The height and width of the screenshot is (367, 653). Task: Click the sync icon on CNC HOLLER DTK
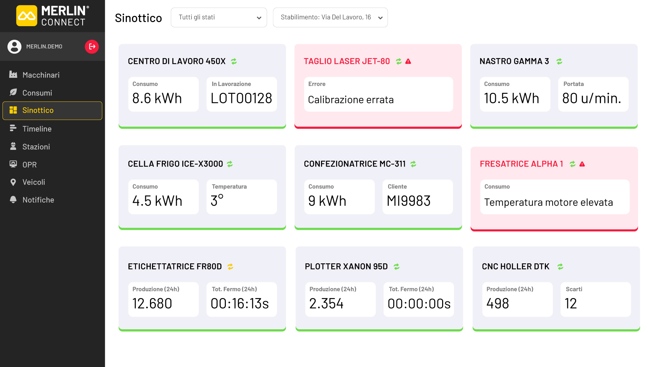pyautogui.click(x=560, y=266)
